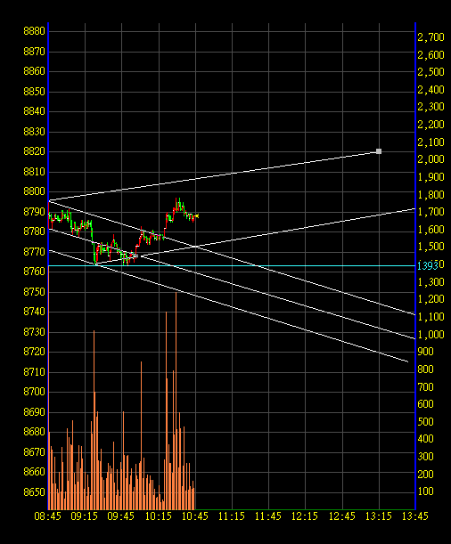Click the 11:45 time axis label
451x544 pixels.
click(x=268, y=516)
